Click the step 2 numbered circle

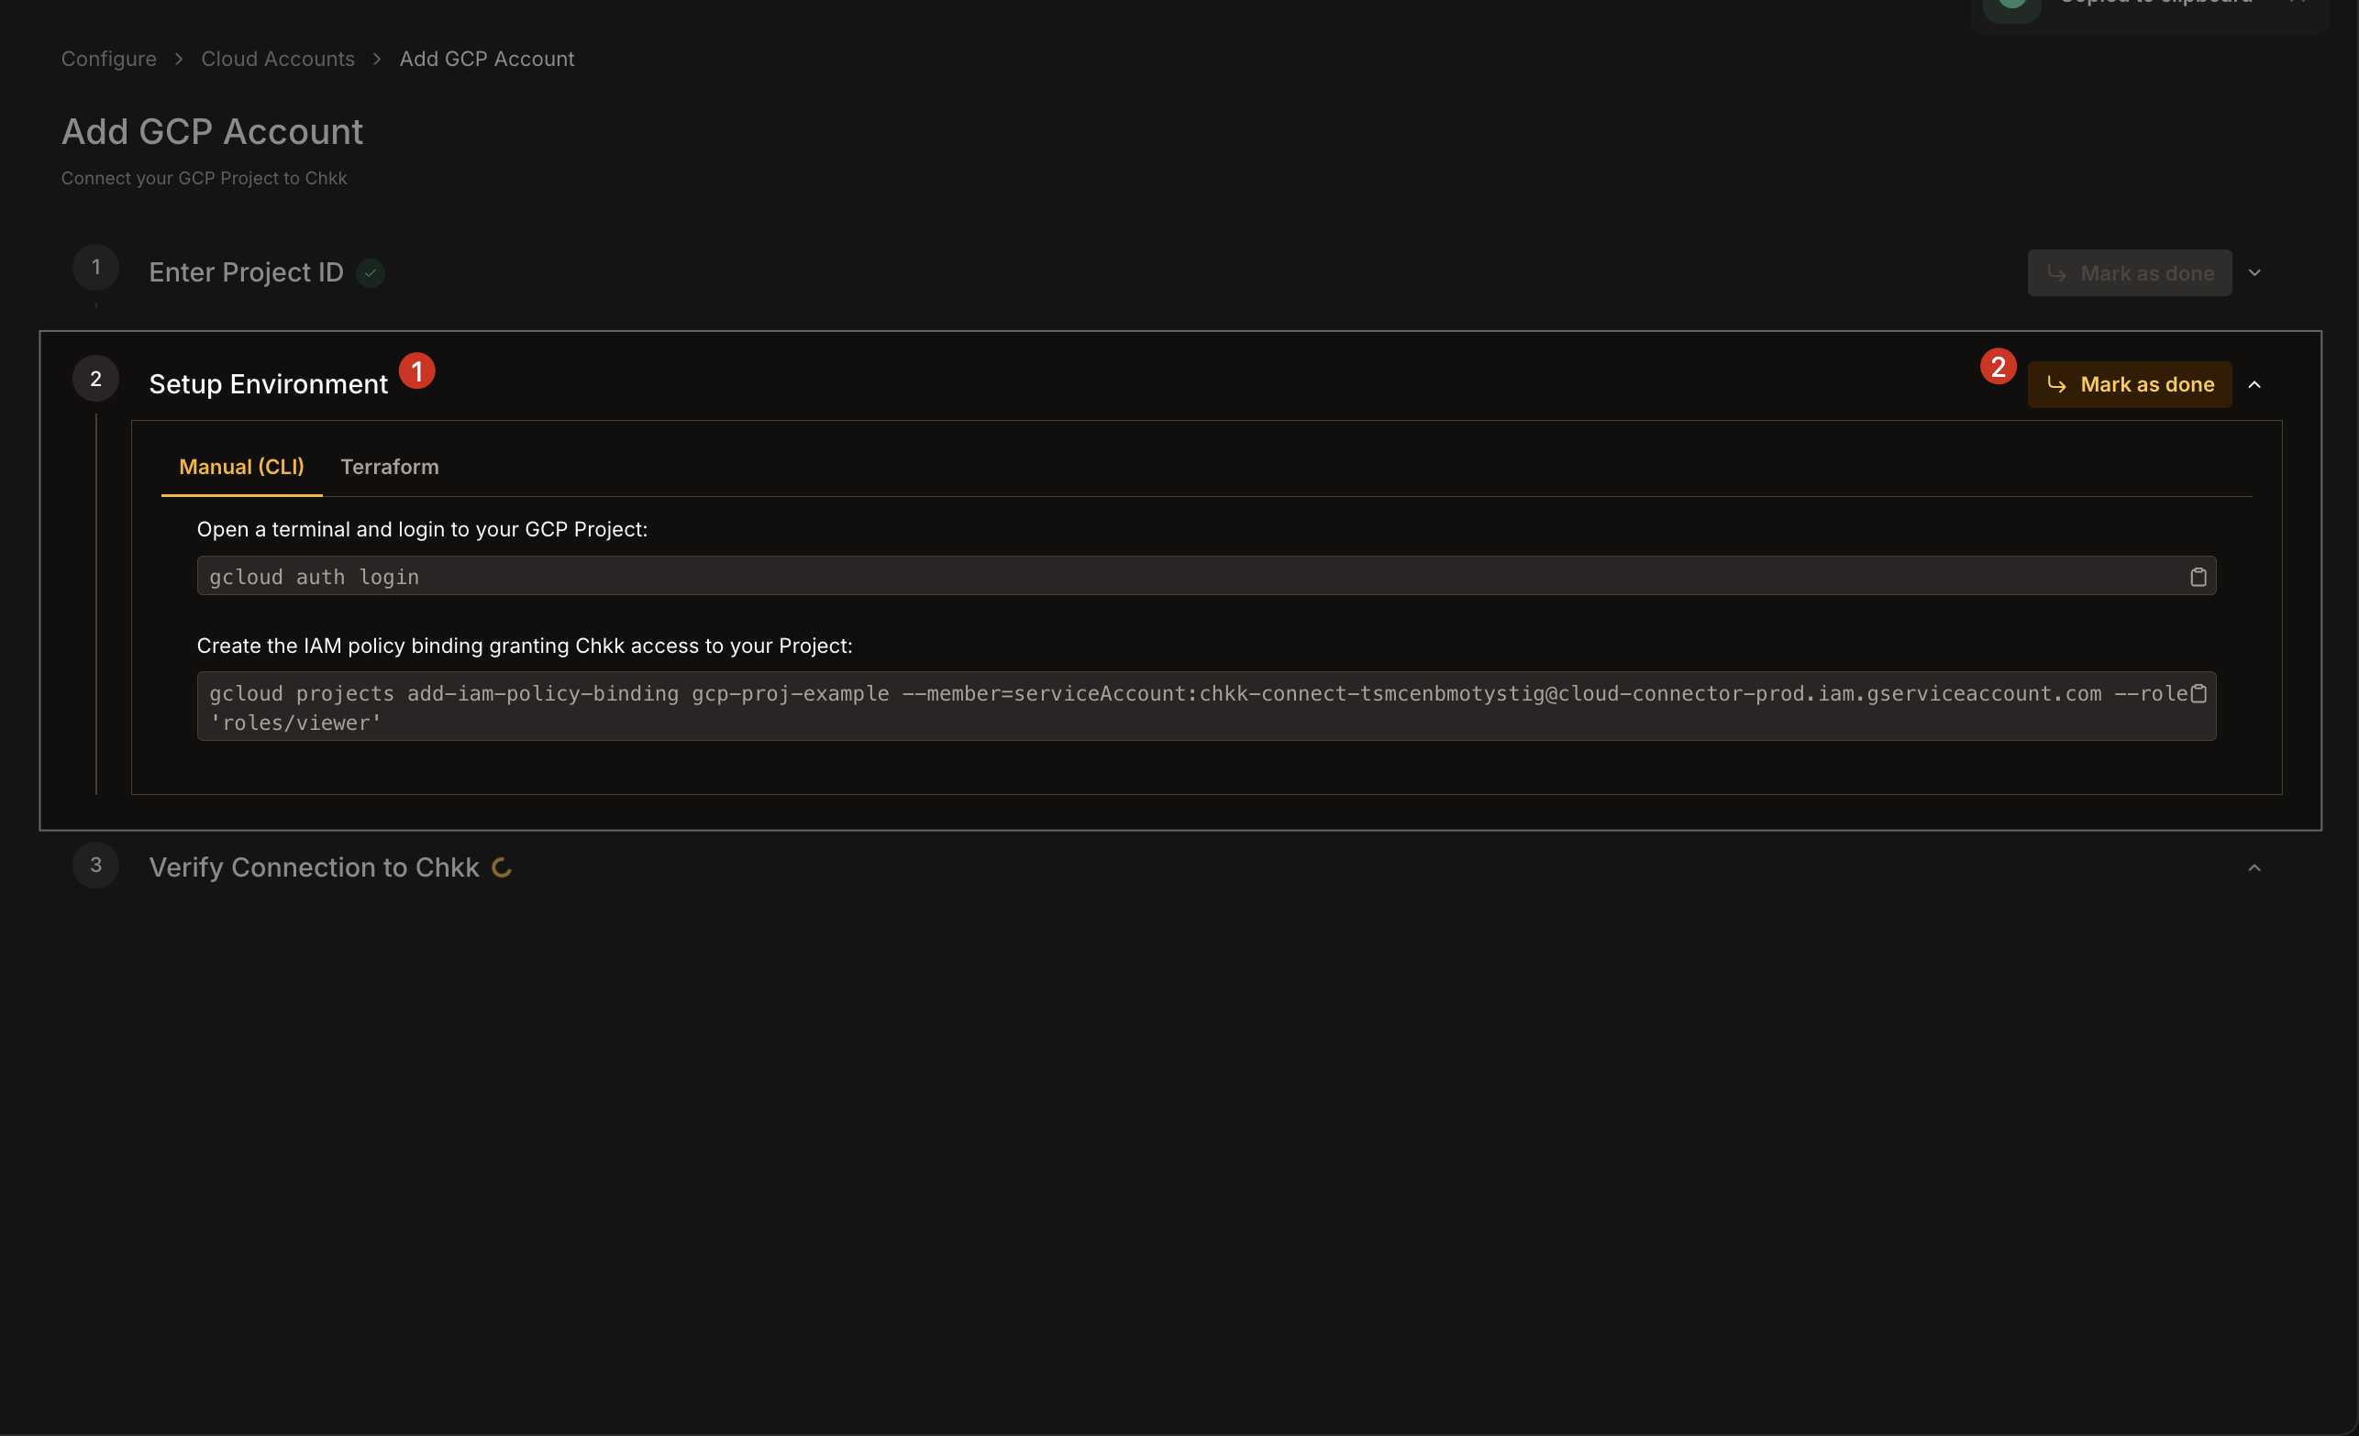pyautogui.click(x=94, y=377)
